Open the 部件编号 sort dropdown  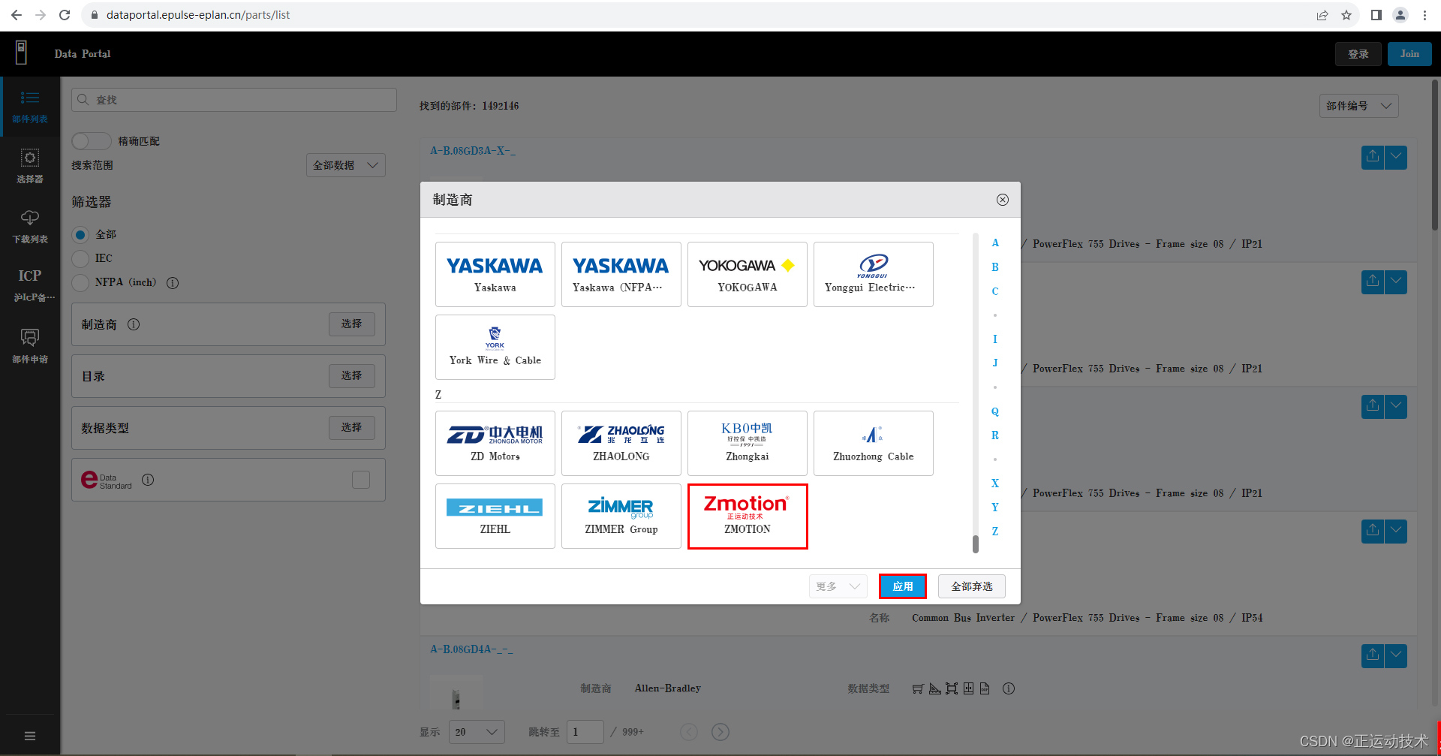pyautogui.click(x=1358, y=106)
